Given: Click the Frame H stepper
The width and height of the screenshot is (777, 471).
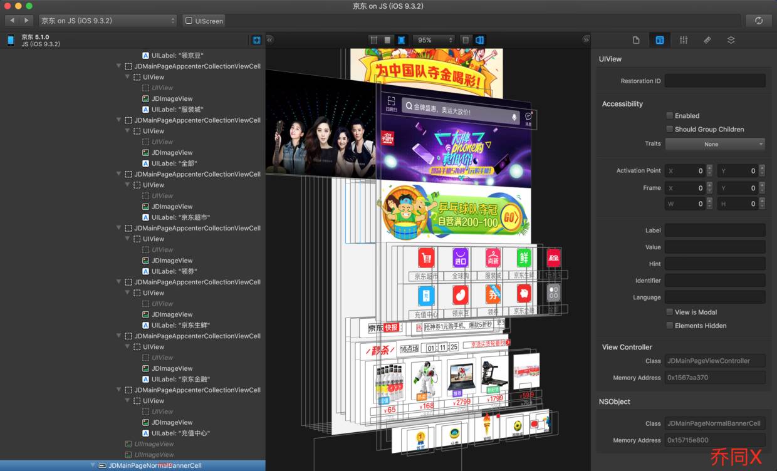Looking at the screenshot, I should point(761,204).
